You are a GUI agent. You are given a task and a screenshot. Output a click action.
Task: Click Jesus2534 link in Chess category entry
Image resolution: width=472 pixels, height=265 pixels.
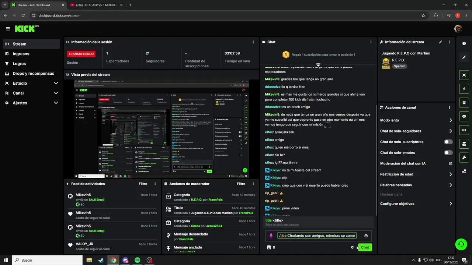(x=214, y=226)
